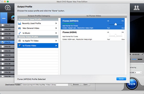Screen dimensions: 144x94
Task: Expand to iTunes Video arrow
Action: [x=56, y=45]
